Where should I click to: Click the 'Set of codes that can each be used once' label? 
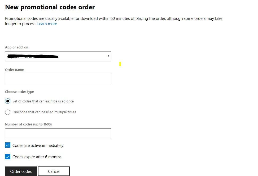point(43,101)
